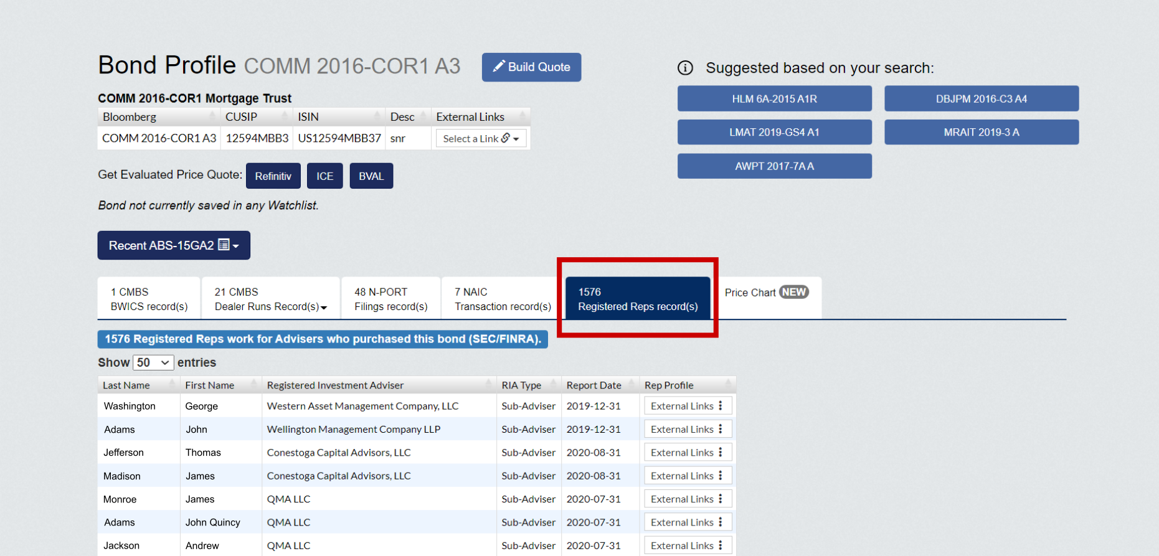The height and width of the screenshot is (556, 1159).
Task: Click report date 2019-12-31 in Washington row
Action: 594,406
